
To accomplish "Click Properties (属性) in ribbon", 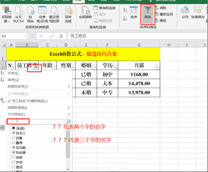I will tap(100, 14).
